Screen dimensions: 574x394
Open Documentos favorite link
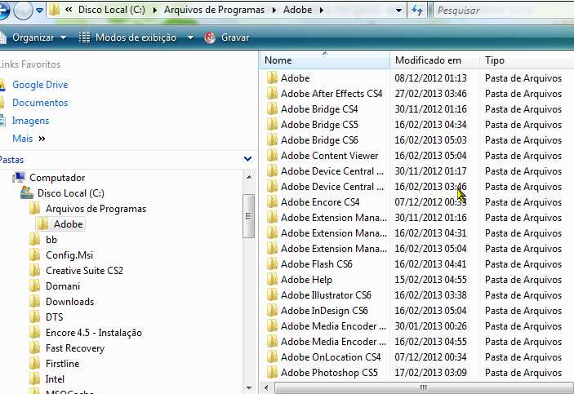pyautogui.click(x=40, y=103)
